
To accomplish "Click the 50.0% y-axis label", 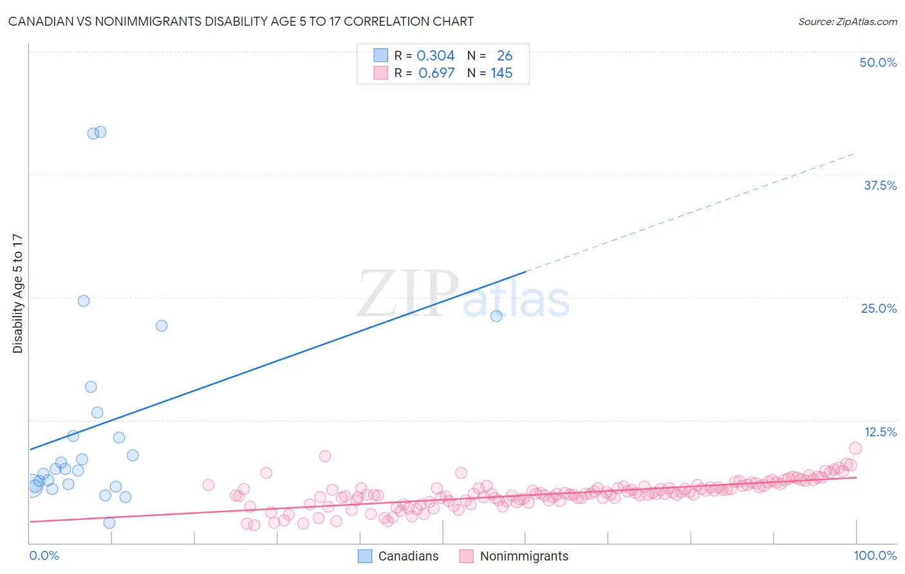I will click(x=878, y=62).
